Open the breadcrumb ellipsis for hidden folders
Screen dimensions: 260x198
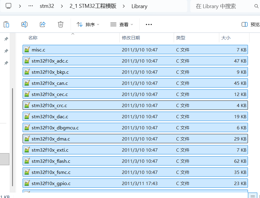(x=31, y=6)
